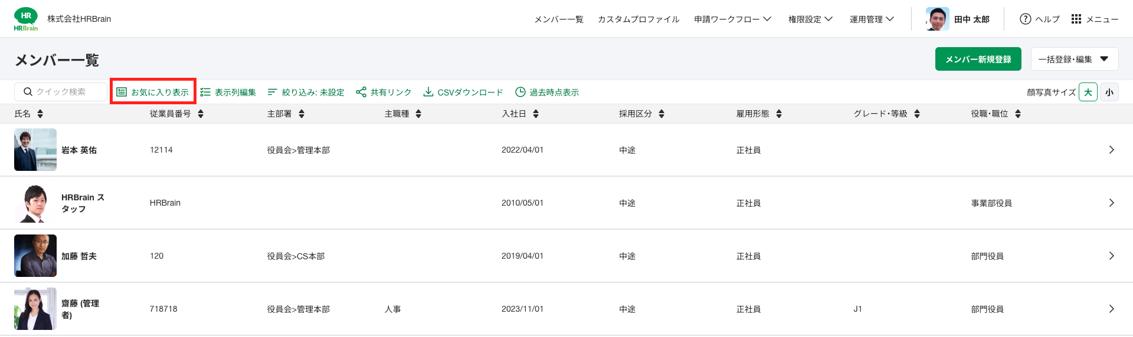Open 共有リンク share link
The image size is (1133, 337).
(384, 92)
